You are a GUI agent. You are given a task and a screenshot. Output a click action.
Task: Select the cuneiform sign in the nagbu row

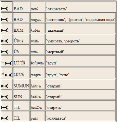tap(5, 20)
